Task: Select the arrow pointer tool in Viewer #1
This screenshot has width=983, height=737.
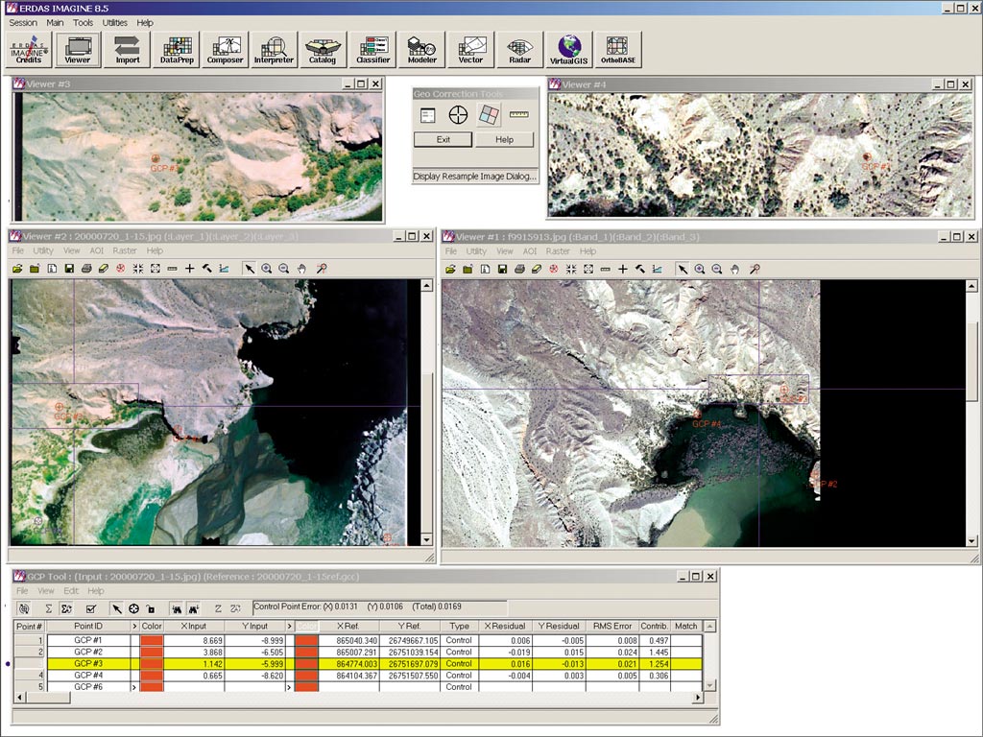Action: (683, 270)
